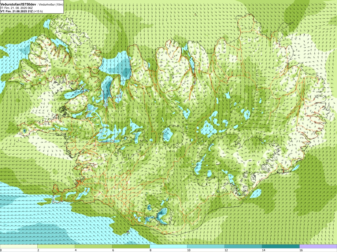Click the legend scale label "6"
The width and height of the screenshot is (337, 252).
(x=113, y=250)
